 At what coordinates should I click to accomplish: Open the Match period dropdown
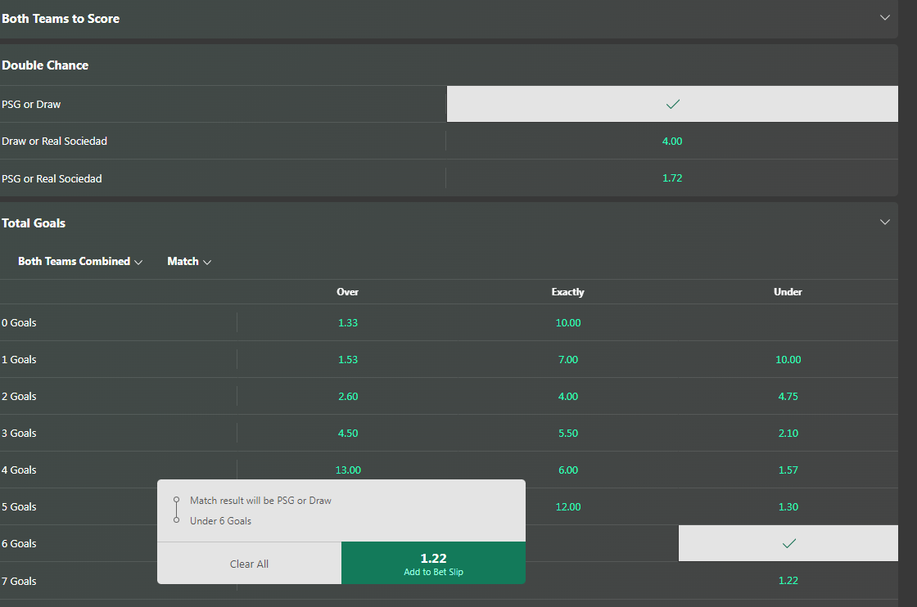[189, 262]
